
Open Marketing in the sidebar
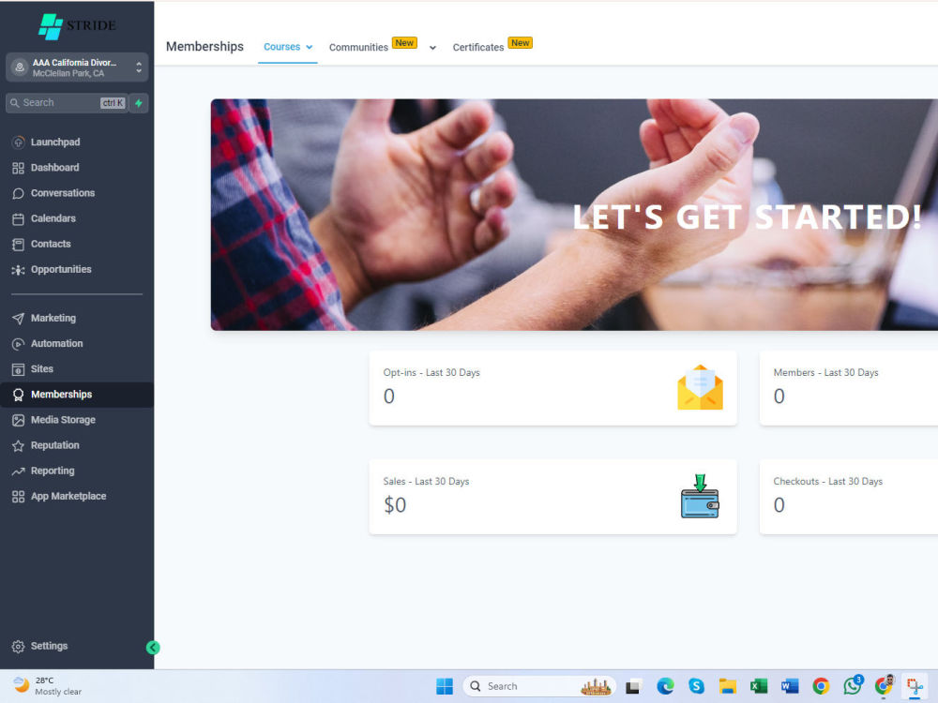pyautogui.click(x=53, y=318)
